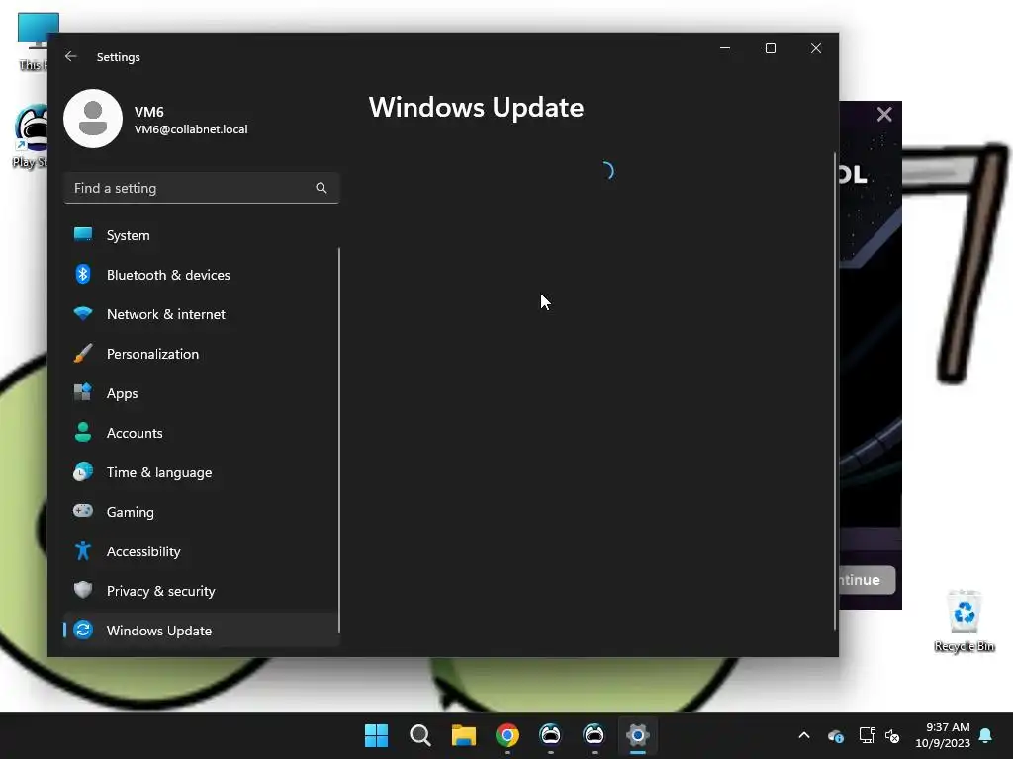This screenshot has height=759, width=1013.
Task: Click VM6@collabnet.local account email
Action: [x=191, y=129]
